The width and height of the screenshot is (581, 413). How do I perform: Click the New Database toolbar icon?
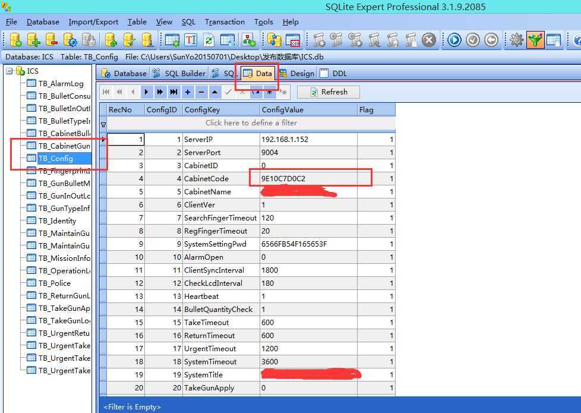coord(15,40)
